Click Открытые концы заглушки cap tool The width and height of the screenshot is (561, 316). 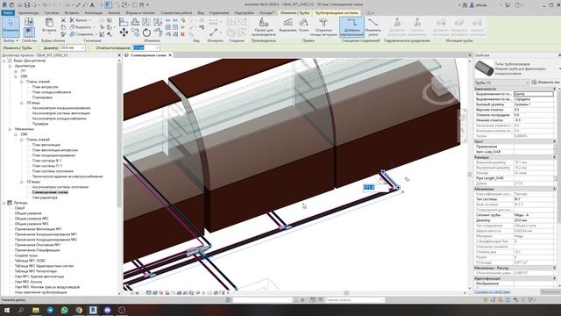pyautogui.click(x=323, y=27)
